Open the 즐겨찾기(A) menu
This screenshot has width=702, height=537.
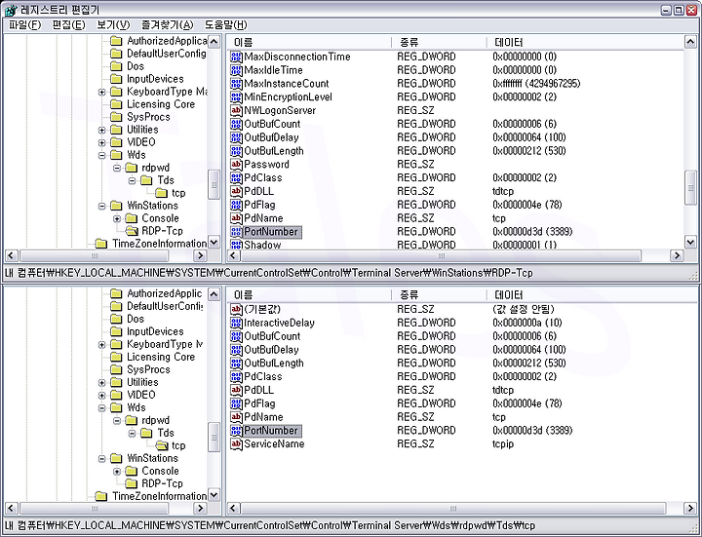[x=168, y=25]
